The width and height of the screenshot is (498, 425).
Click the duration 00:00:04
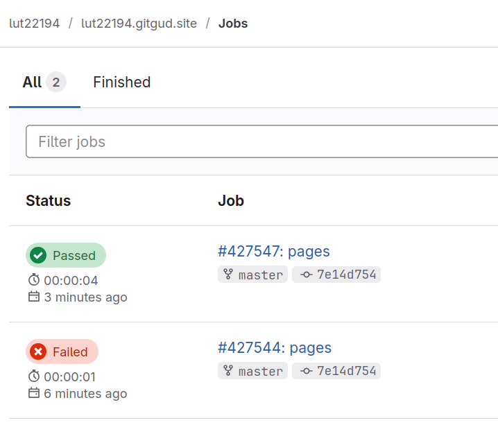[71, 281]
